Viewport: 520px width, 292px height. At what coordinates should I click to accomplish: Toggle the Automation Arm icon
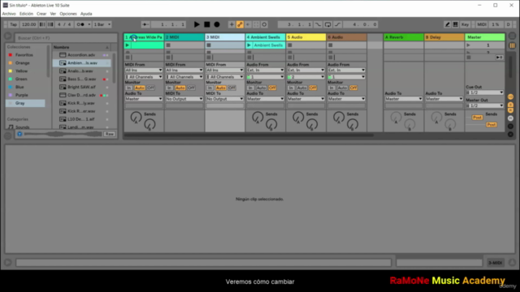(x=240, y=24)
